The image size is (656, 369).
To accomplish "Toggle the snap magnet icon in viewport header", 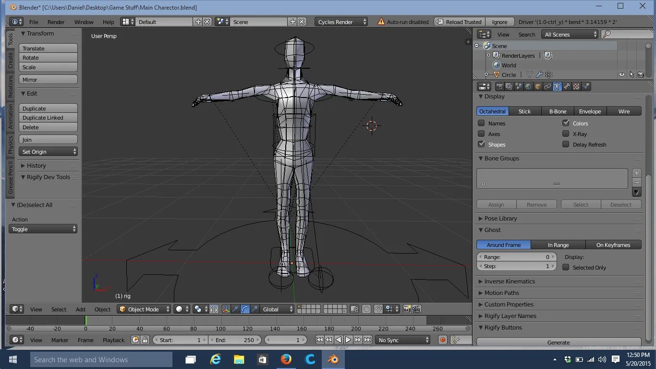I will pyautogui.click(x=378, y=309).
